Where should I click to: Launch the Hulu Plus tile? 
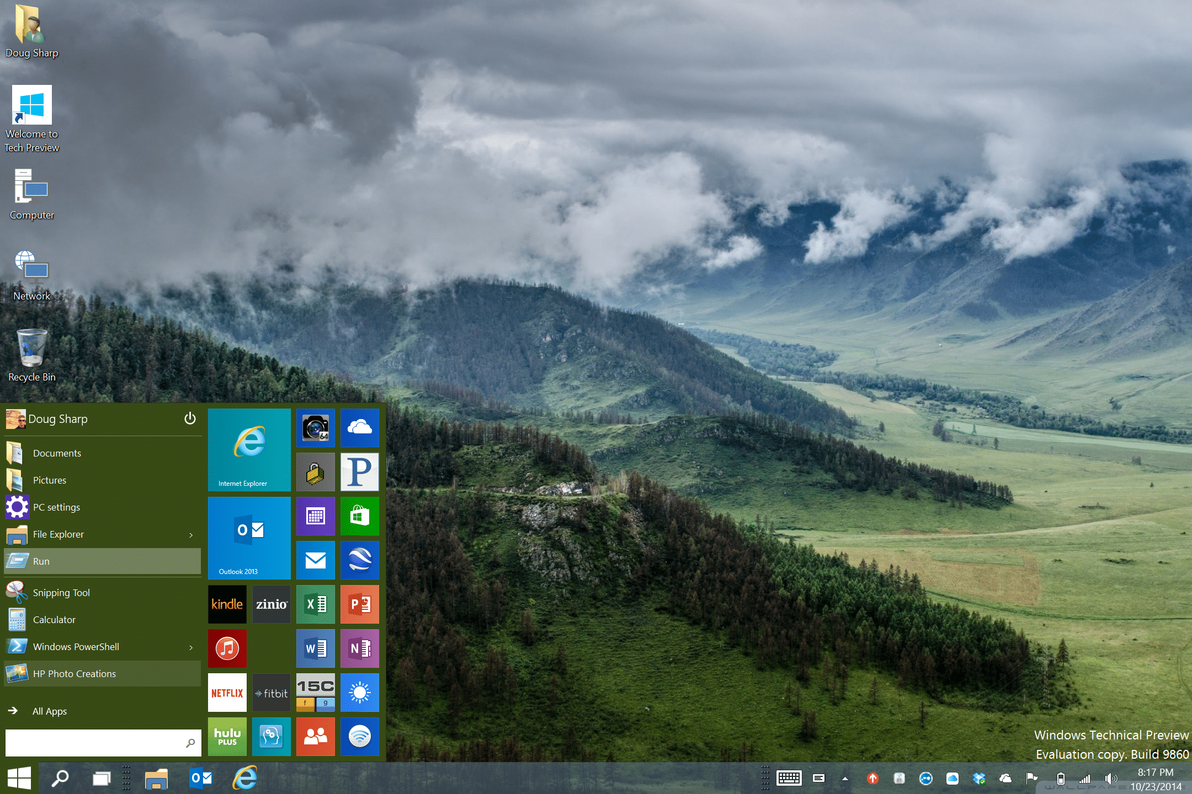[227, 737]
